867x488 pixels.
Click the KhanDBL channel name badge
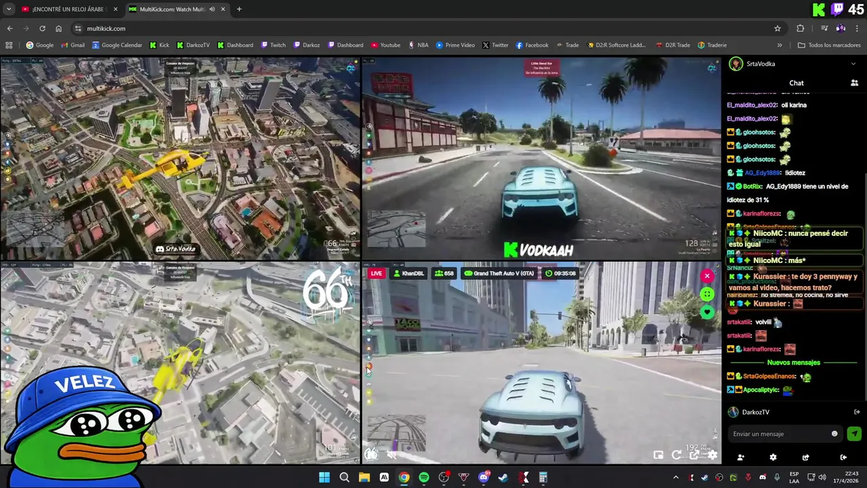click(x=408, y=273)
